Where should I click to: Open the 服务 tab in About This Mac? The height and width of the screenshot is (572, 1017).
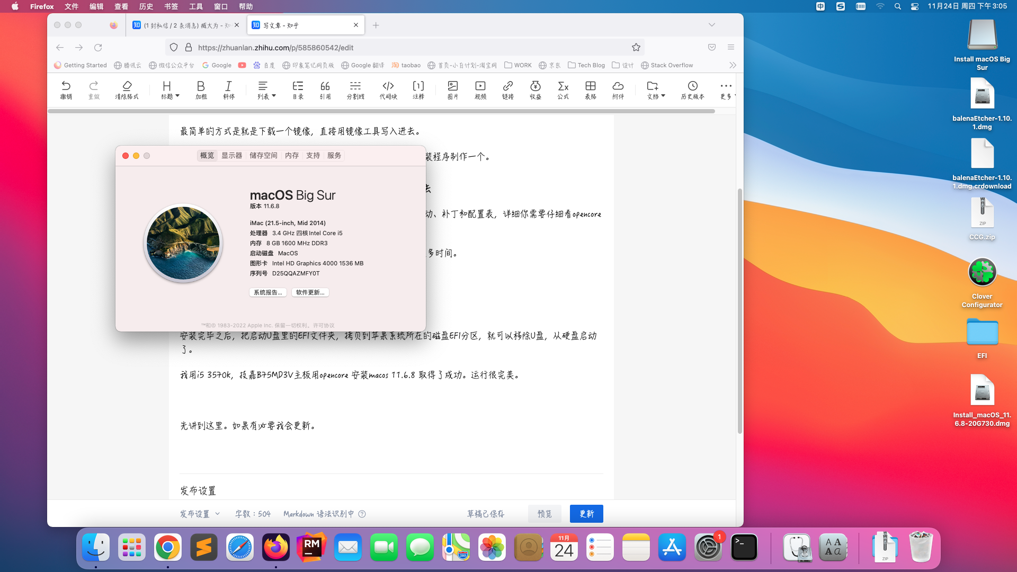(334, 155)
